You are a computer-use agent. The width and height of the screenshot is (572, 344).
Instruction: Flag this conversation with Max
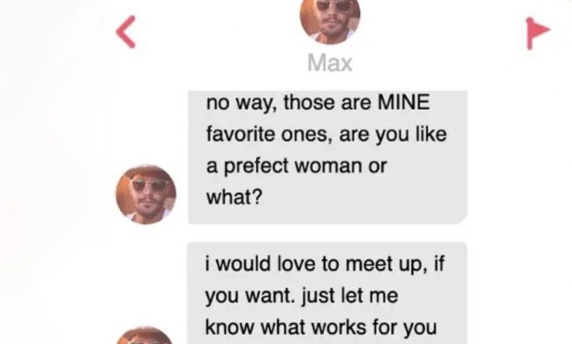(538, 33)
